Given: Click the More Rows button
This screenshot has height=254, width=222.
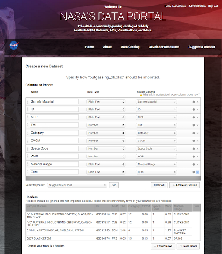Looking at the screenshot, I should [188, 246].
